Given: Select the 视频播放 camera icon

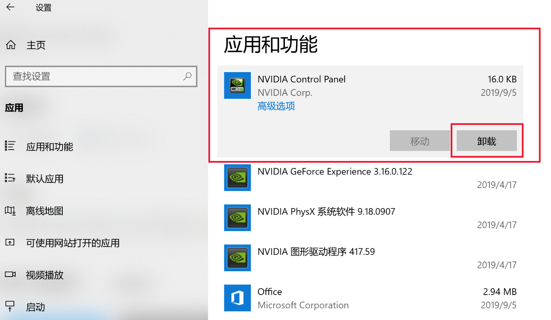Looking at the screenshot, I should tap(10, 275).
